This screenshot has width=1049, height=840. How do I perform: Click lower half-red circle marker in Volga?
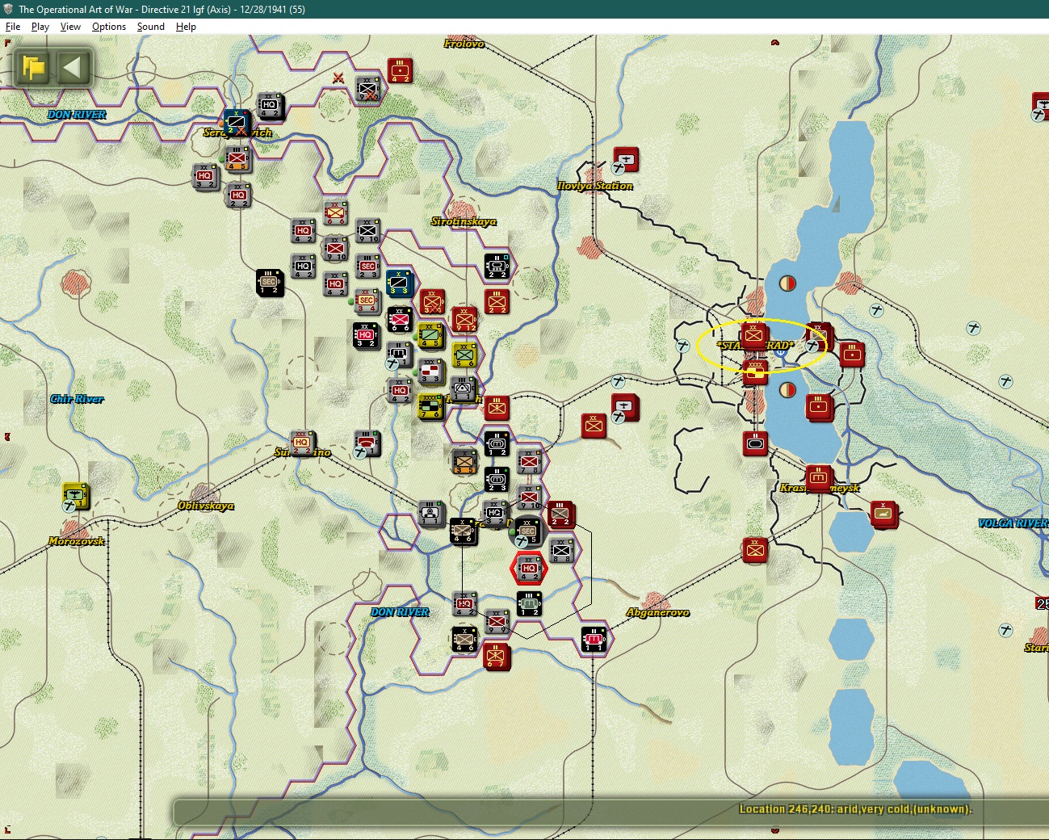pos(787,389)
